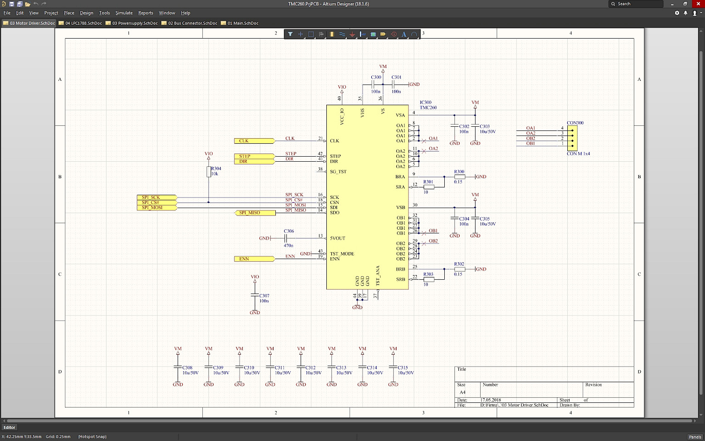The width and height of the screenshot is (705, 441).
Task: Expand the user account dropdown arrow
Action: tap(700, 13)
